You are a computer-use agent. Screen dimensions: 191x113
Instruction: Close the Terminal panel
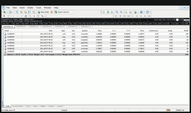tap(2, 30)
